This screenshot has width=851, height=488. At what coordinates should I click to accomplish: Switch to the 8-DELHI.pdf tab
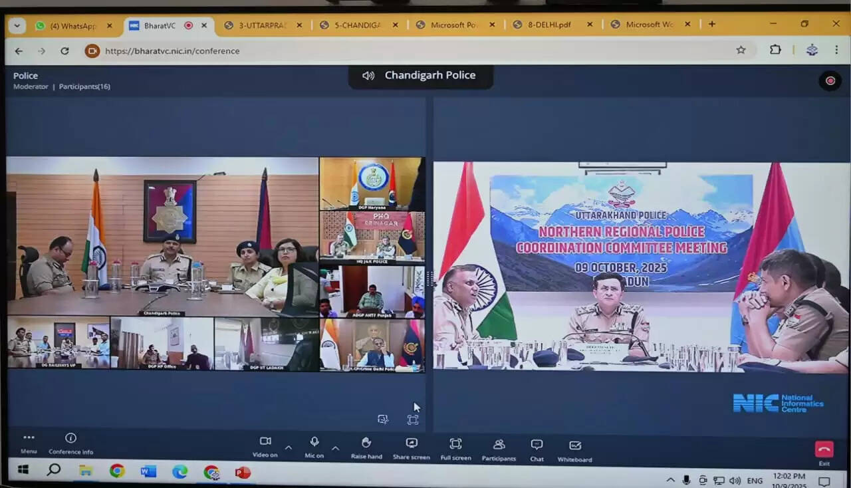click(548, 24)
